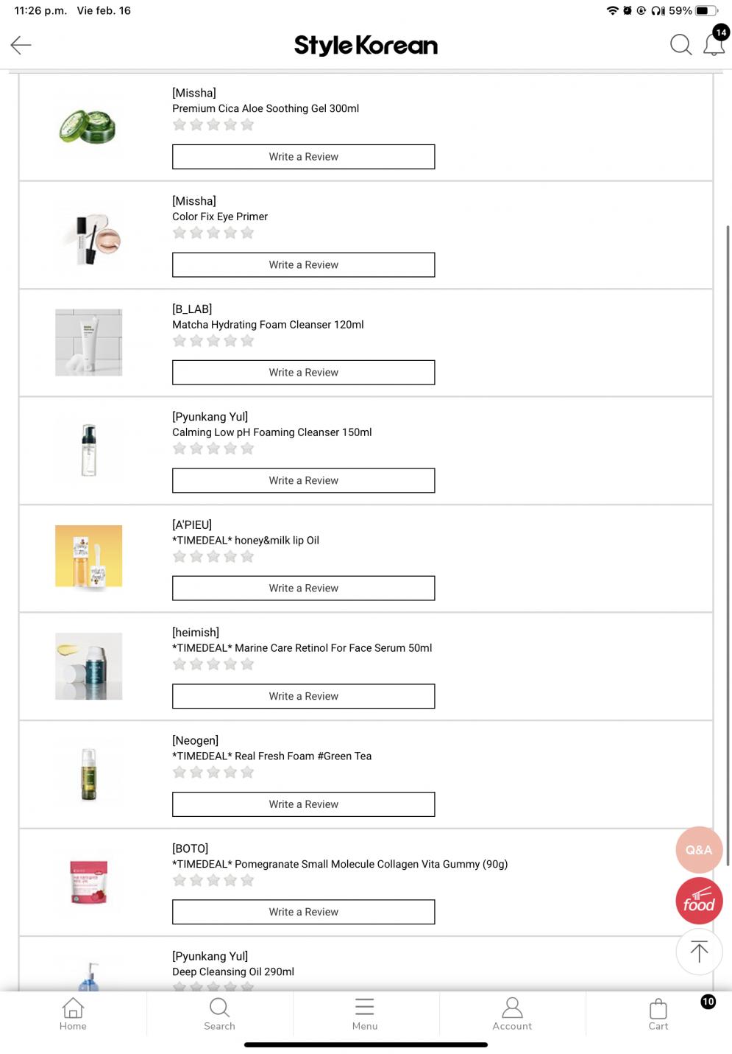This screenshot has height=1054, width=732.
Task: Go to Home tab
Action: click(x=73, y=1013)
